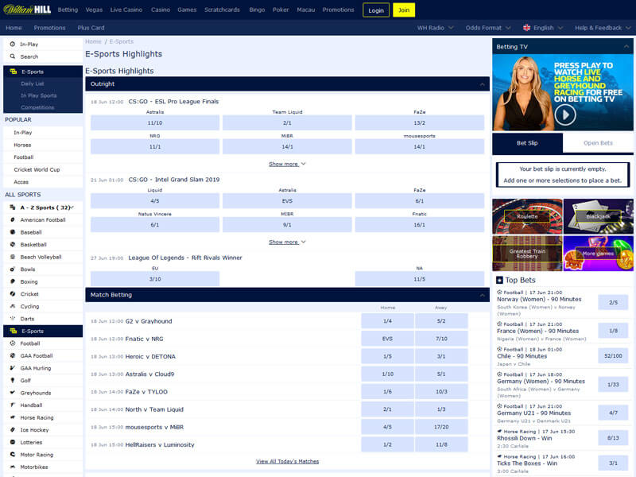The image size is (636, 477).
Task: Open the Poker menu item
Action: (x=281, y=10)
